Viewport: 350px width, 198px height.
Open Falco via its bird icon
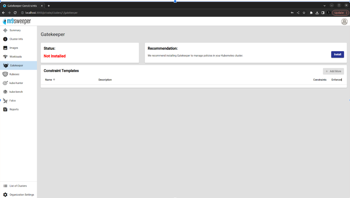(x=5, y=101)
